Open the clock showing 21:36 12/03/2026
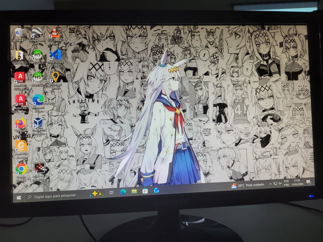This screenshot has height=242, width=323. coord(297,182)
